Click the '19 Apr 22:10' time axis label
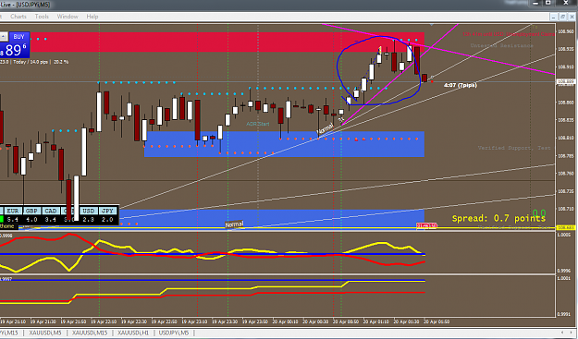The width and height of the screenshot is (578, 339). [104, 321]
